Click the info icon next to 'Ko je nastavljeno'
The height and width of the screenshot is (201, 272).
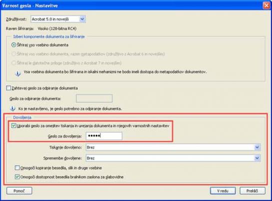(12, 109)
